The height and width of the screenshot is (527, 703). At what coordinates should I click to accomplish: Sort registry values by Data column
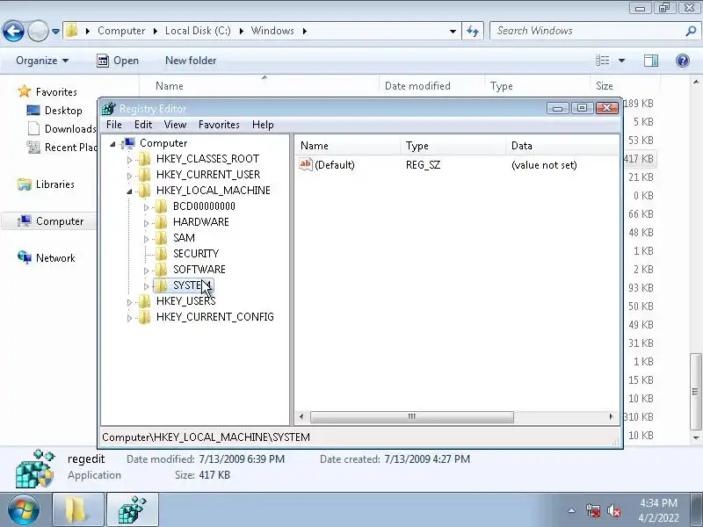(562, 146)
